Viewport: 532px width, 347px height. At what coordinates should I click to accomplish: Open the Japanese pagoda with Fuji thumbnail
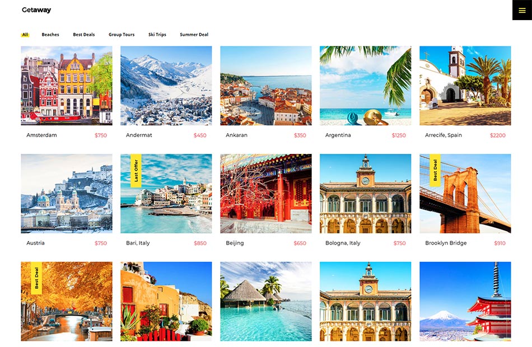click(465, 302)
